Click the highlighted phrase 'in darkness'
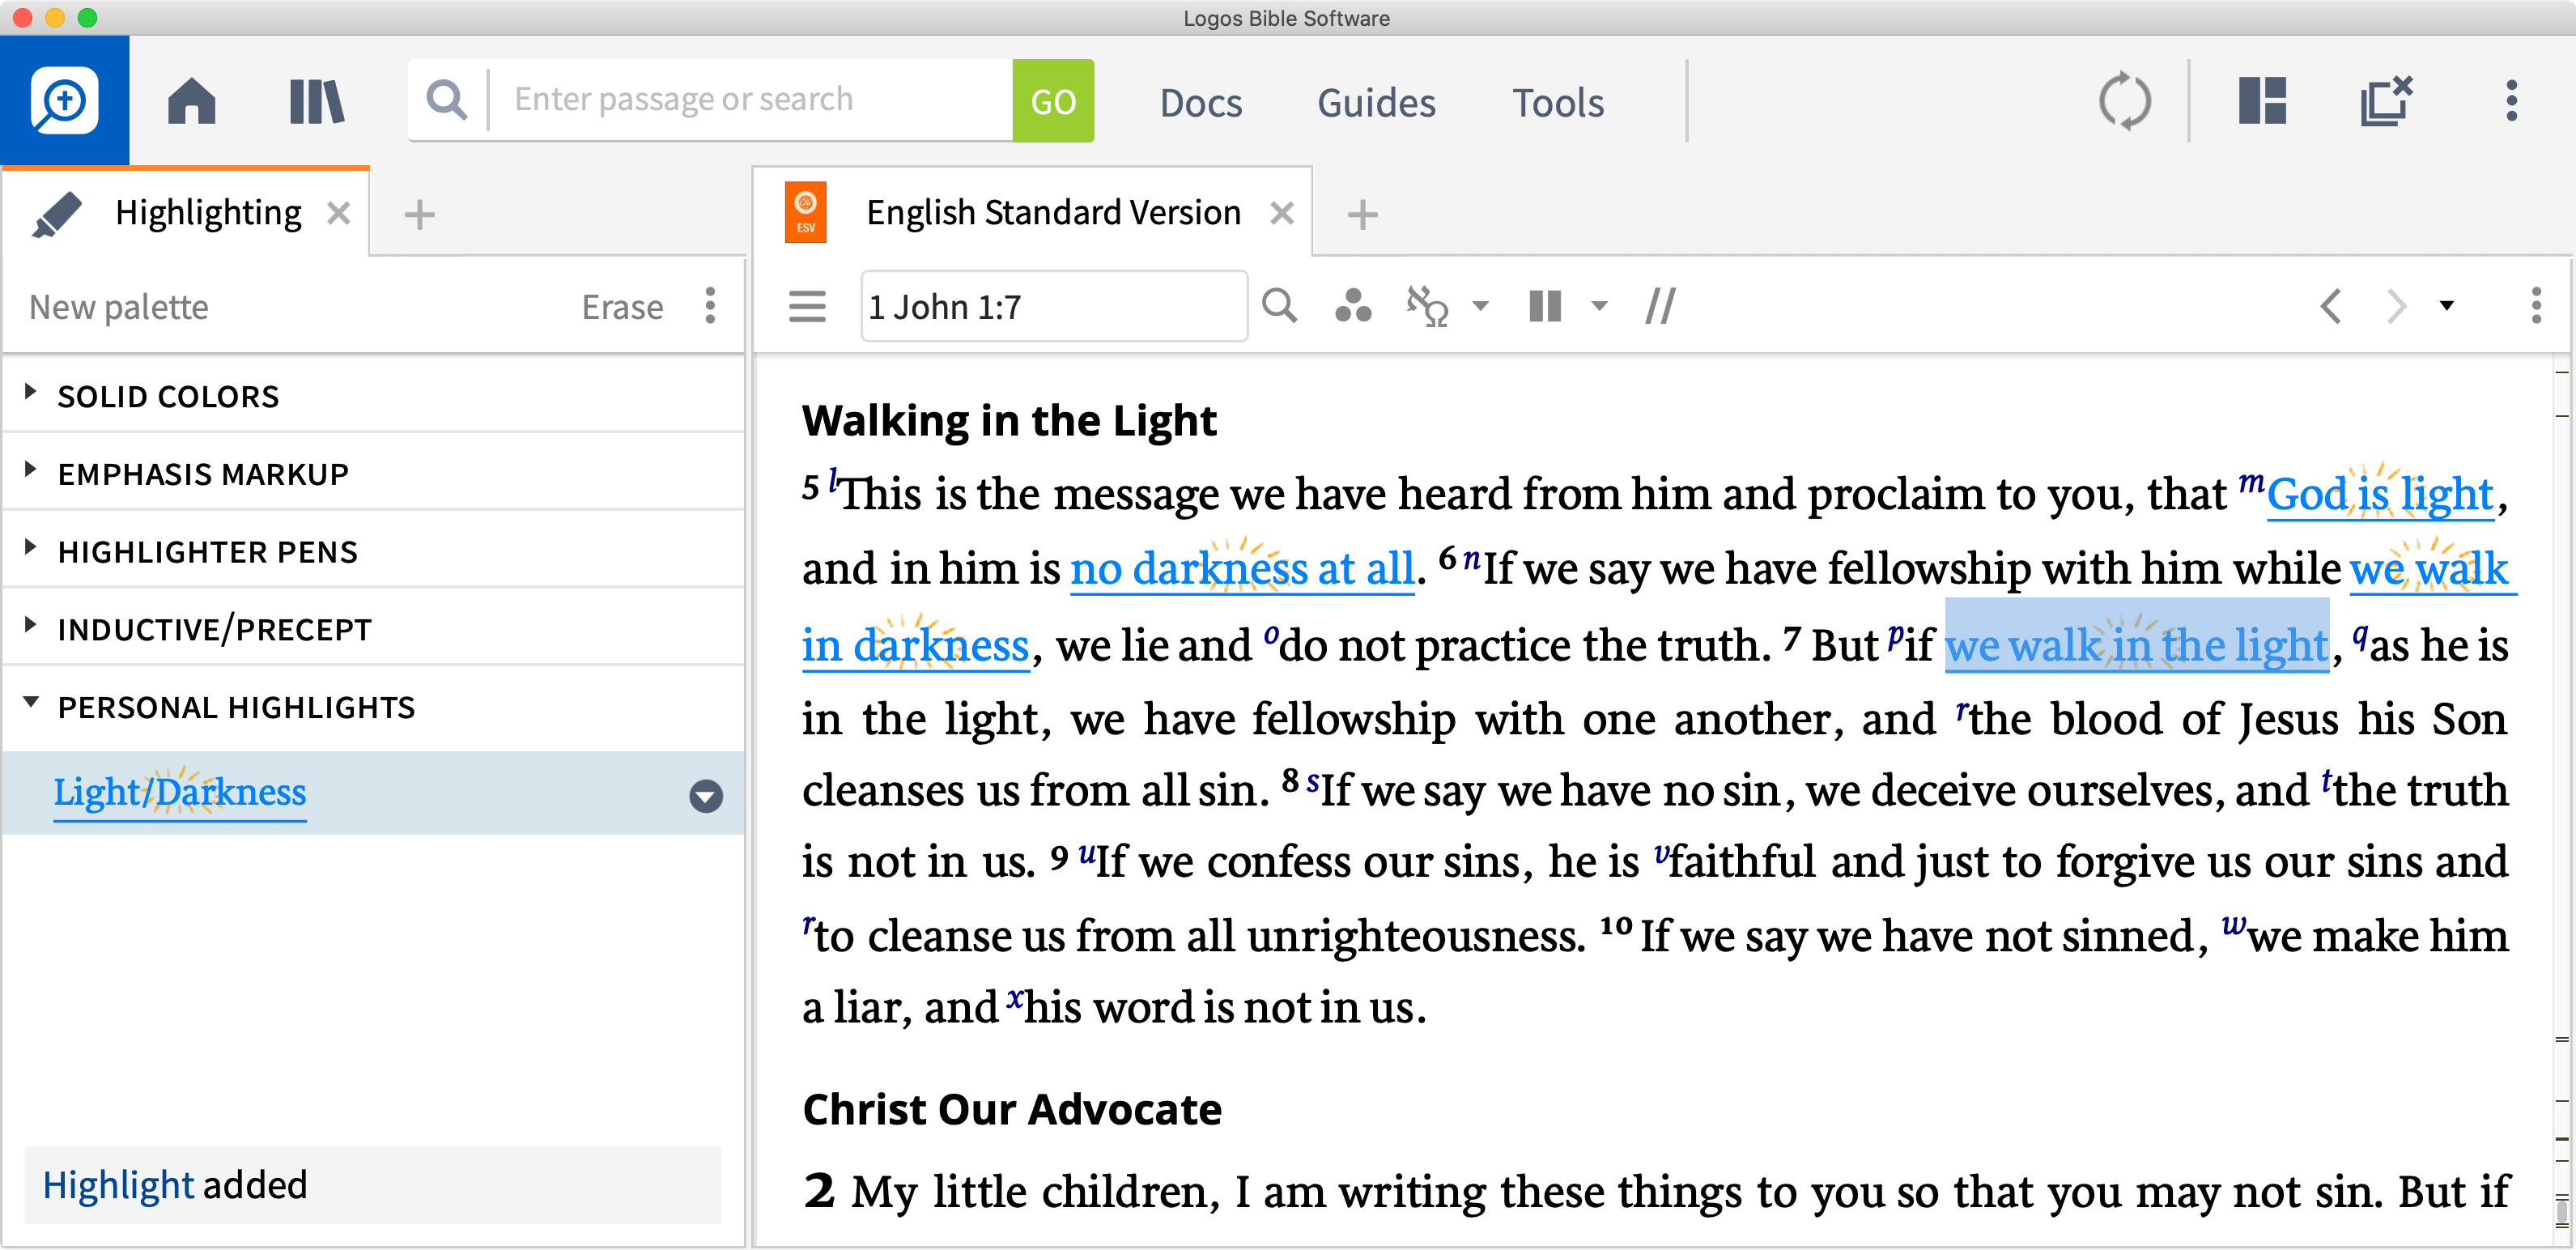This screenshot has width=2576, height=1250. pyautogui.click(x=915, y=645)
